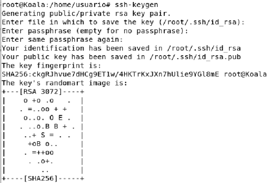Click the SHA256 fingerprint hash string
276x183 pixels.
pyautogui.click(x=111, y=74)
